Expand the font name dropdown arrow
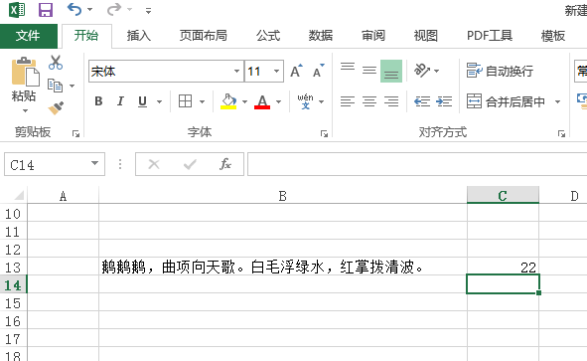Image resolution: width=587 pixels, height=361 pixels. (x=236, y=72)
